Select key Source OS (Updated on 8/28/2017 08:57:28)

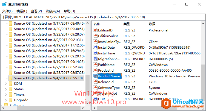click(x=49, y=73)
